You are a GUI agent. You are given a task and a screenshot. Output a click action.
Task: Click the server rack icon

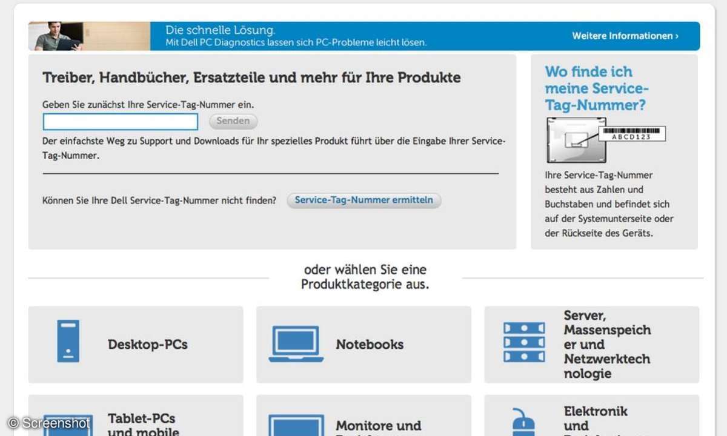tap(524, 342)
